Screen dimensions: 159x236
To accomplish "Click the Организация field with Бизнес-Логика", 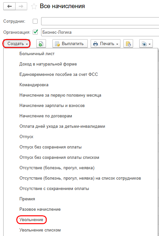I will [x=100, y=32].
